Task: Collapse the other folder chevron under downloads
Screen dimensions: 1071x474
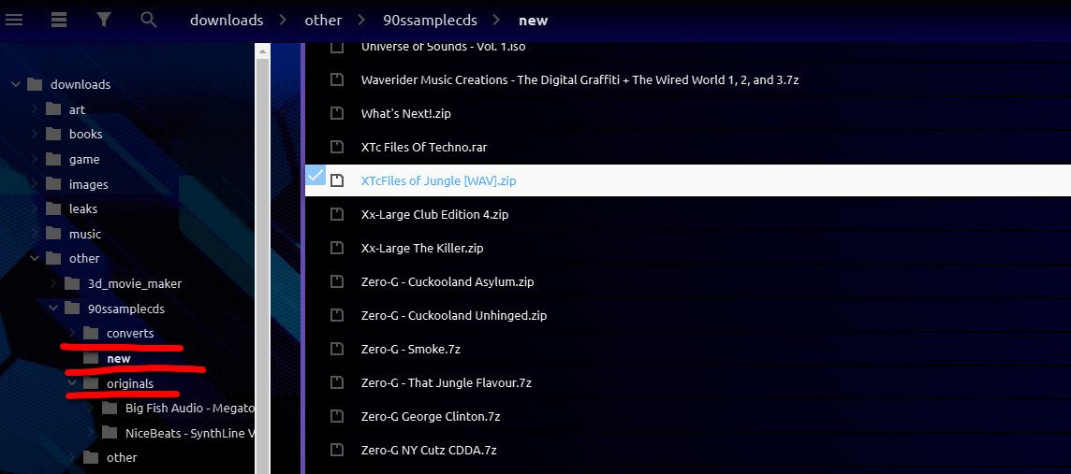Action: [34, 258]
